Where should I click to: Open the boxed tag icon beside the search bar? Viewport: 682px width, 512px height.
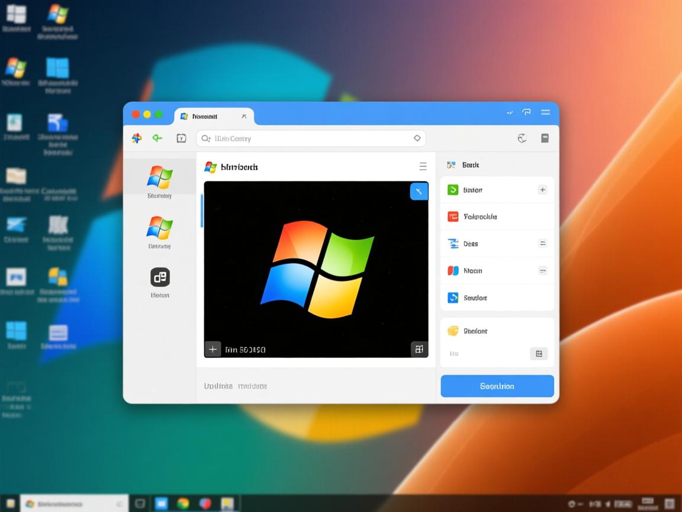pos(181,138)
